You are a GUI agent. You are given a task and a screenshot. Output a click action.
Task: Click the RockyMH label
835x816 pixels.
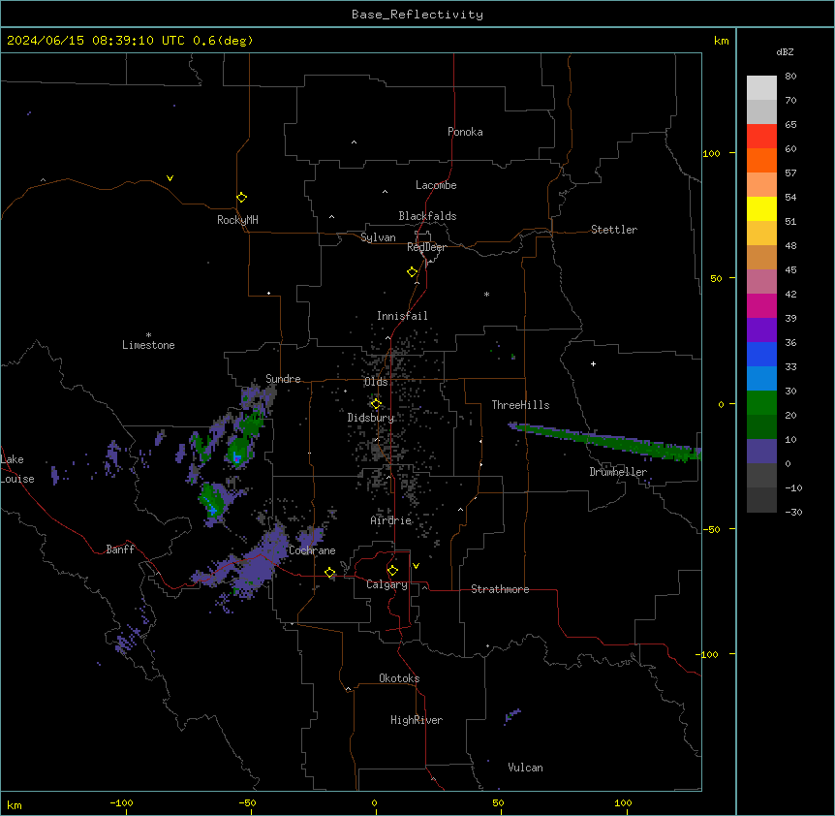pos(237,220)
